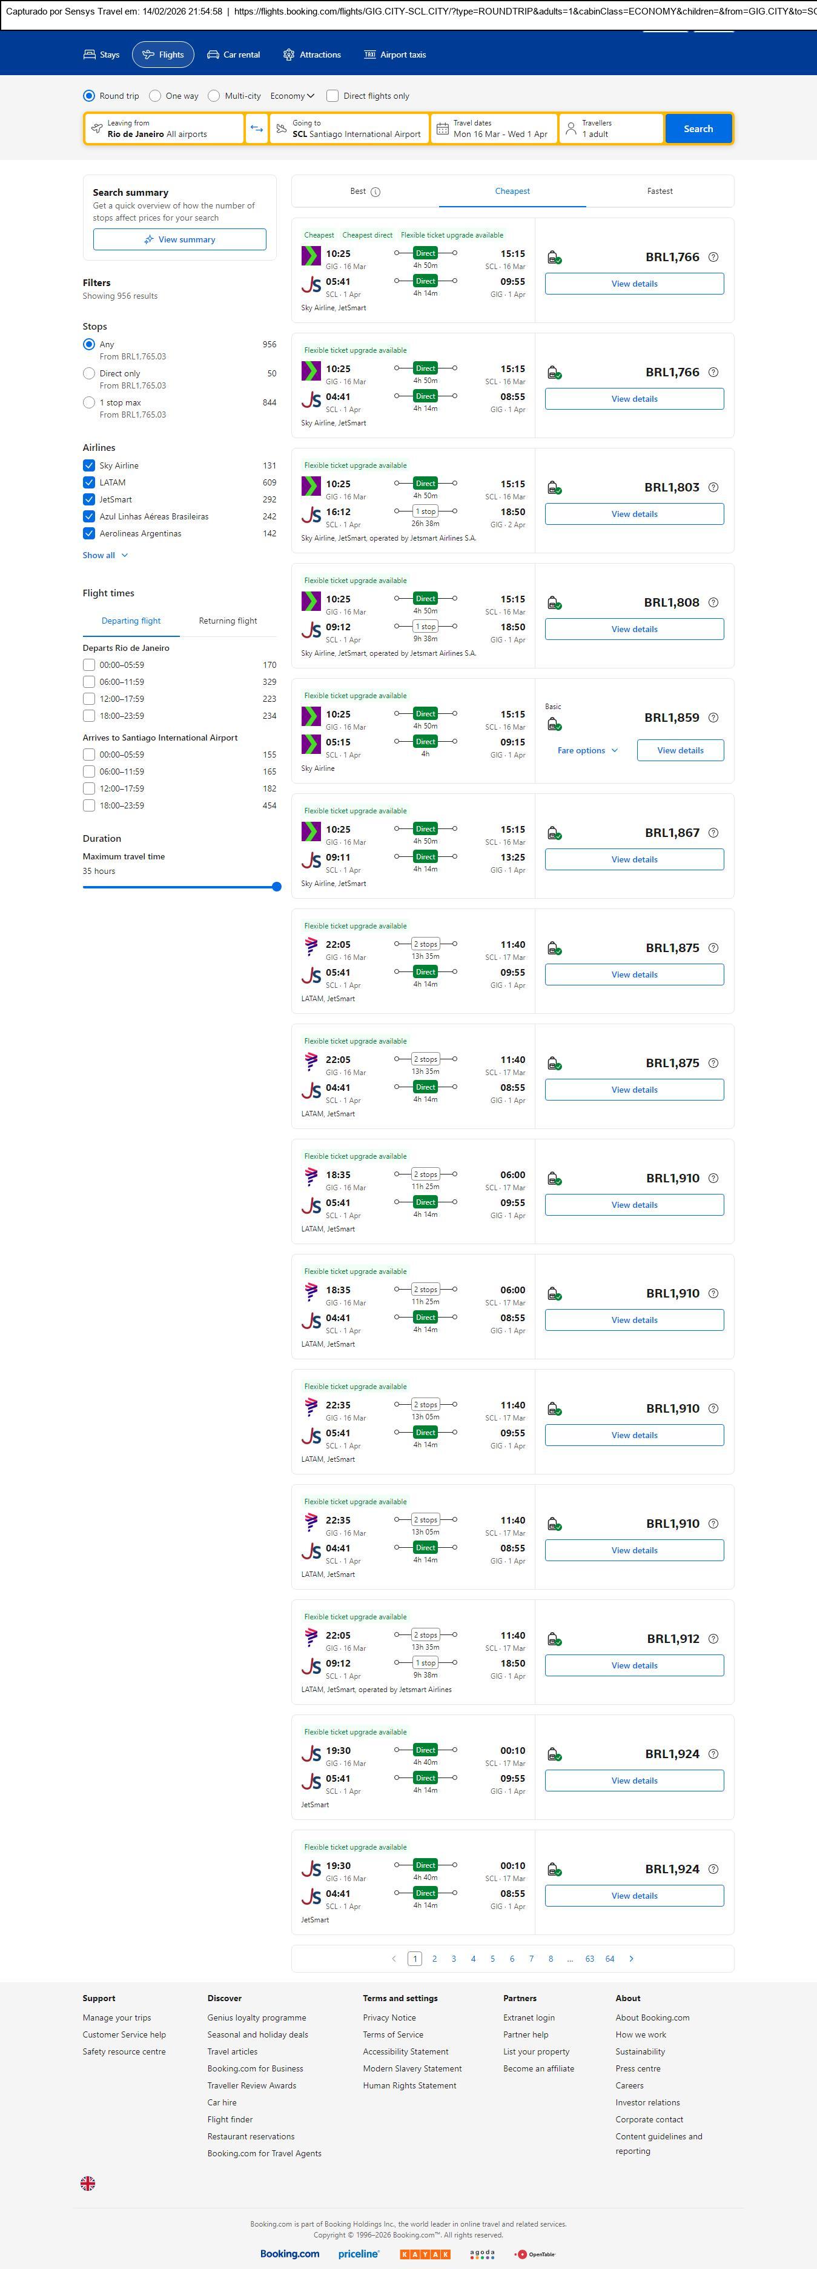Click next page arrow in pagination
The height and width of the screenshot is (2269, 817).
631,1958
